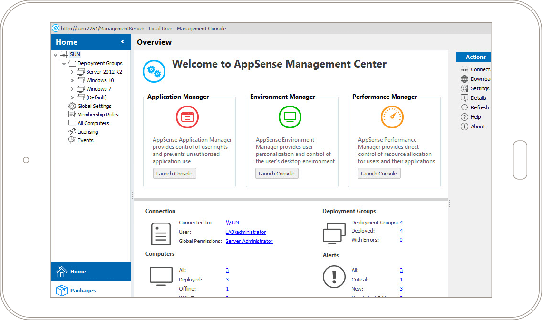Click the Computers monitor icon
Image resolution: width=542 pixels, height=320 pixels.
(x=161, y=276)
